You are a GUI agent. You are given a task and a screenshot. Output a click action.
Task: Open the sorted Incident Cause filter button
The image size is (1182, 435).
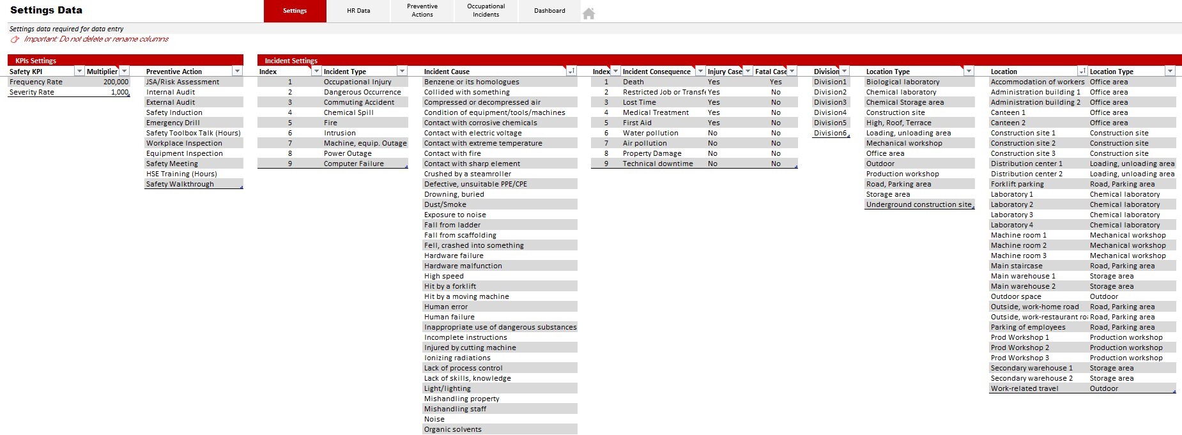[x=571, y=71]
